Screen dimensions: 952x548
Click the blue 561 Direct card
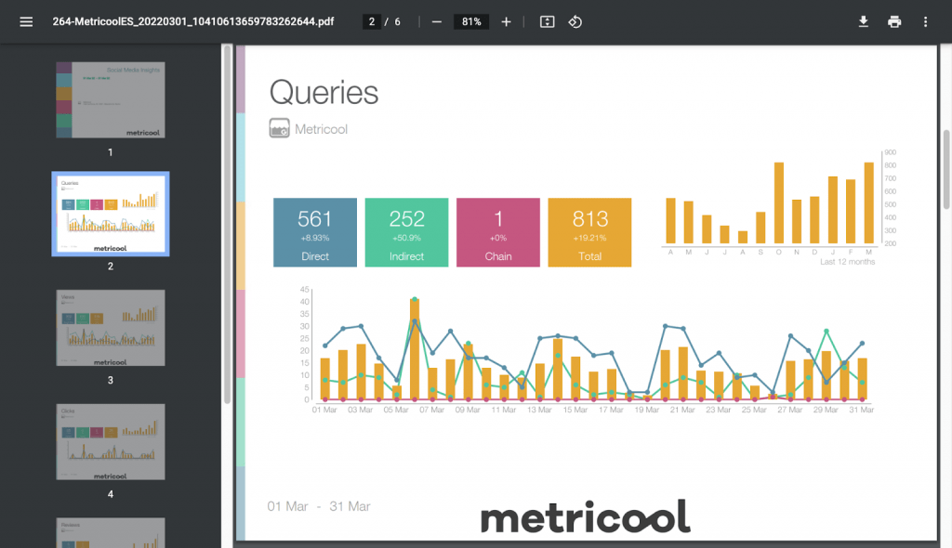point(315,232)
